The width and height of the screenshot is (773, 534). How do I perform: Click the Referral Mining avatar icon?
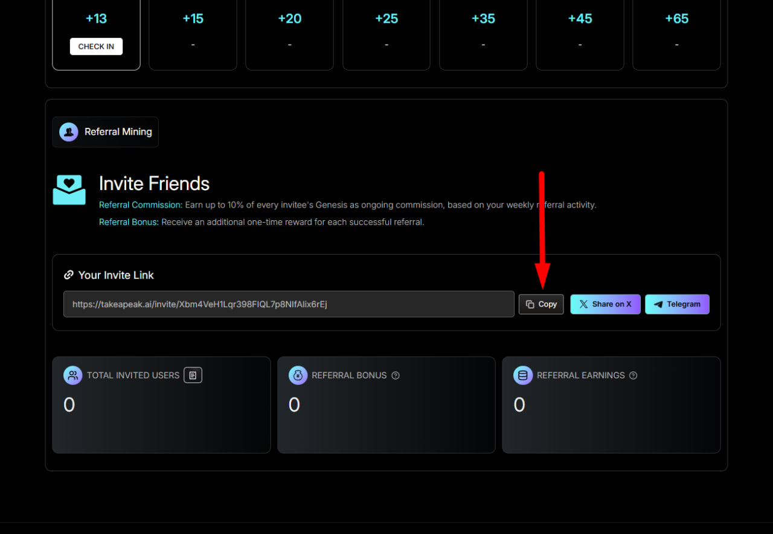[x=69, y=132]
